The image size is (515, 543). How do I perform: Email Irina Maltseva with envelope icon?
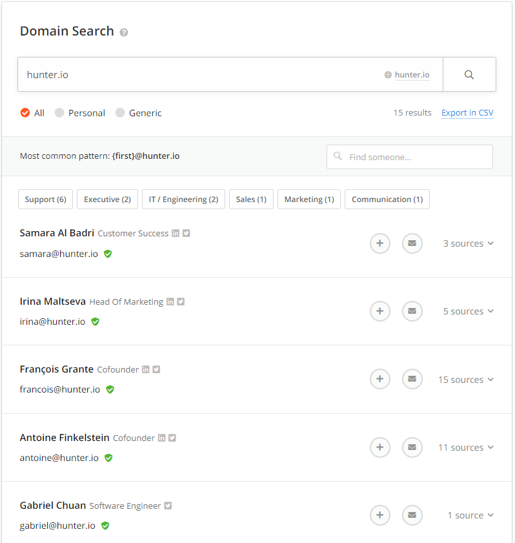412,311
